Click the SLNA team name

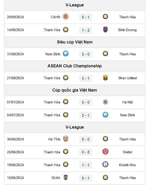pos(56,178)
